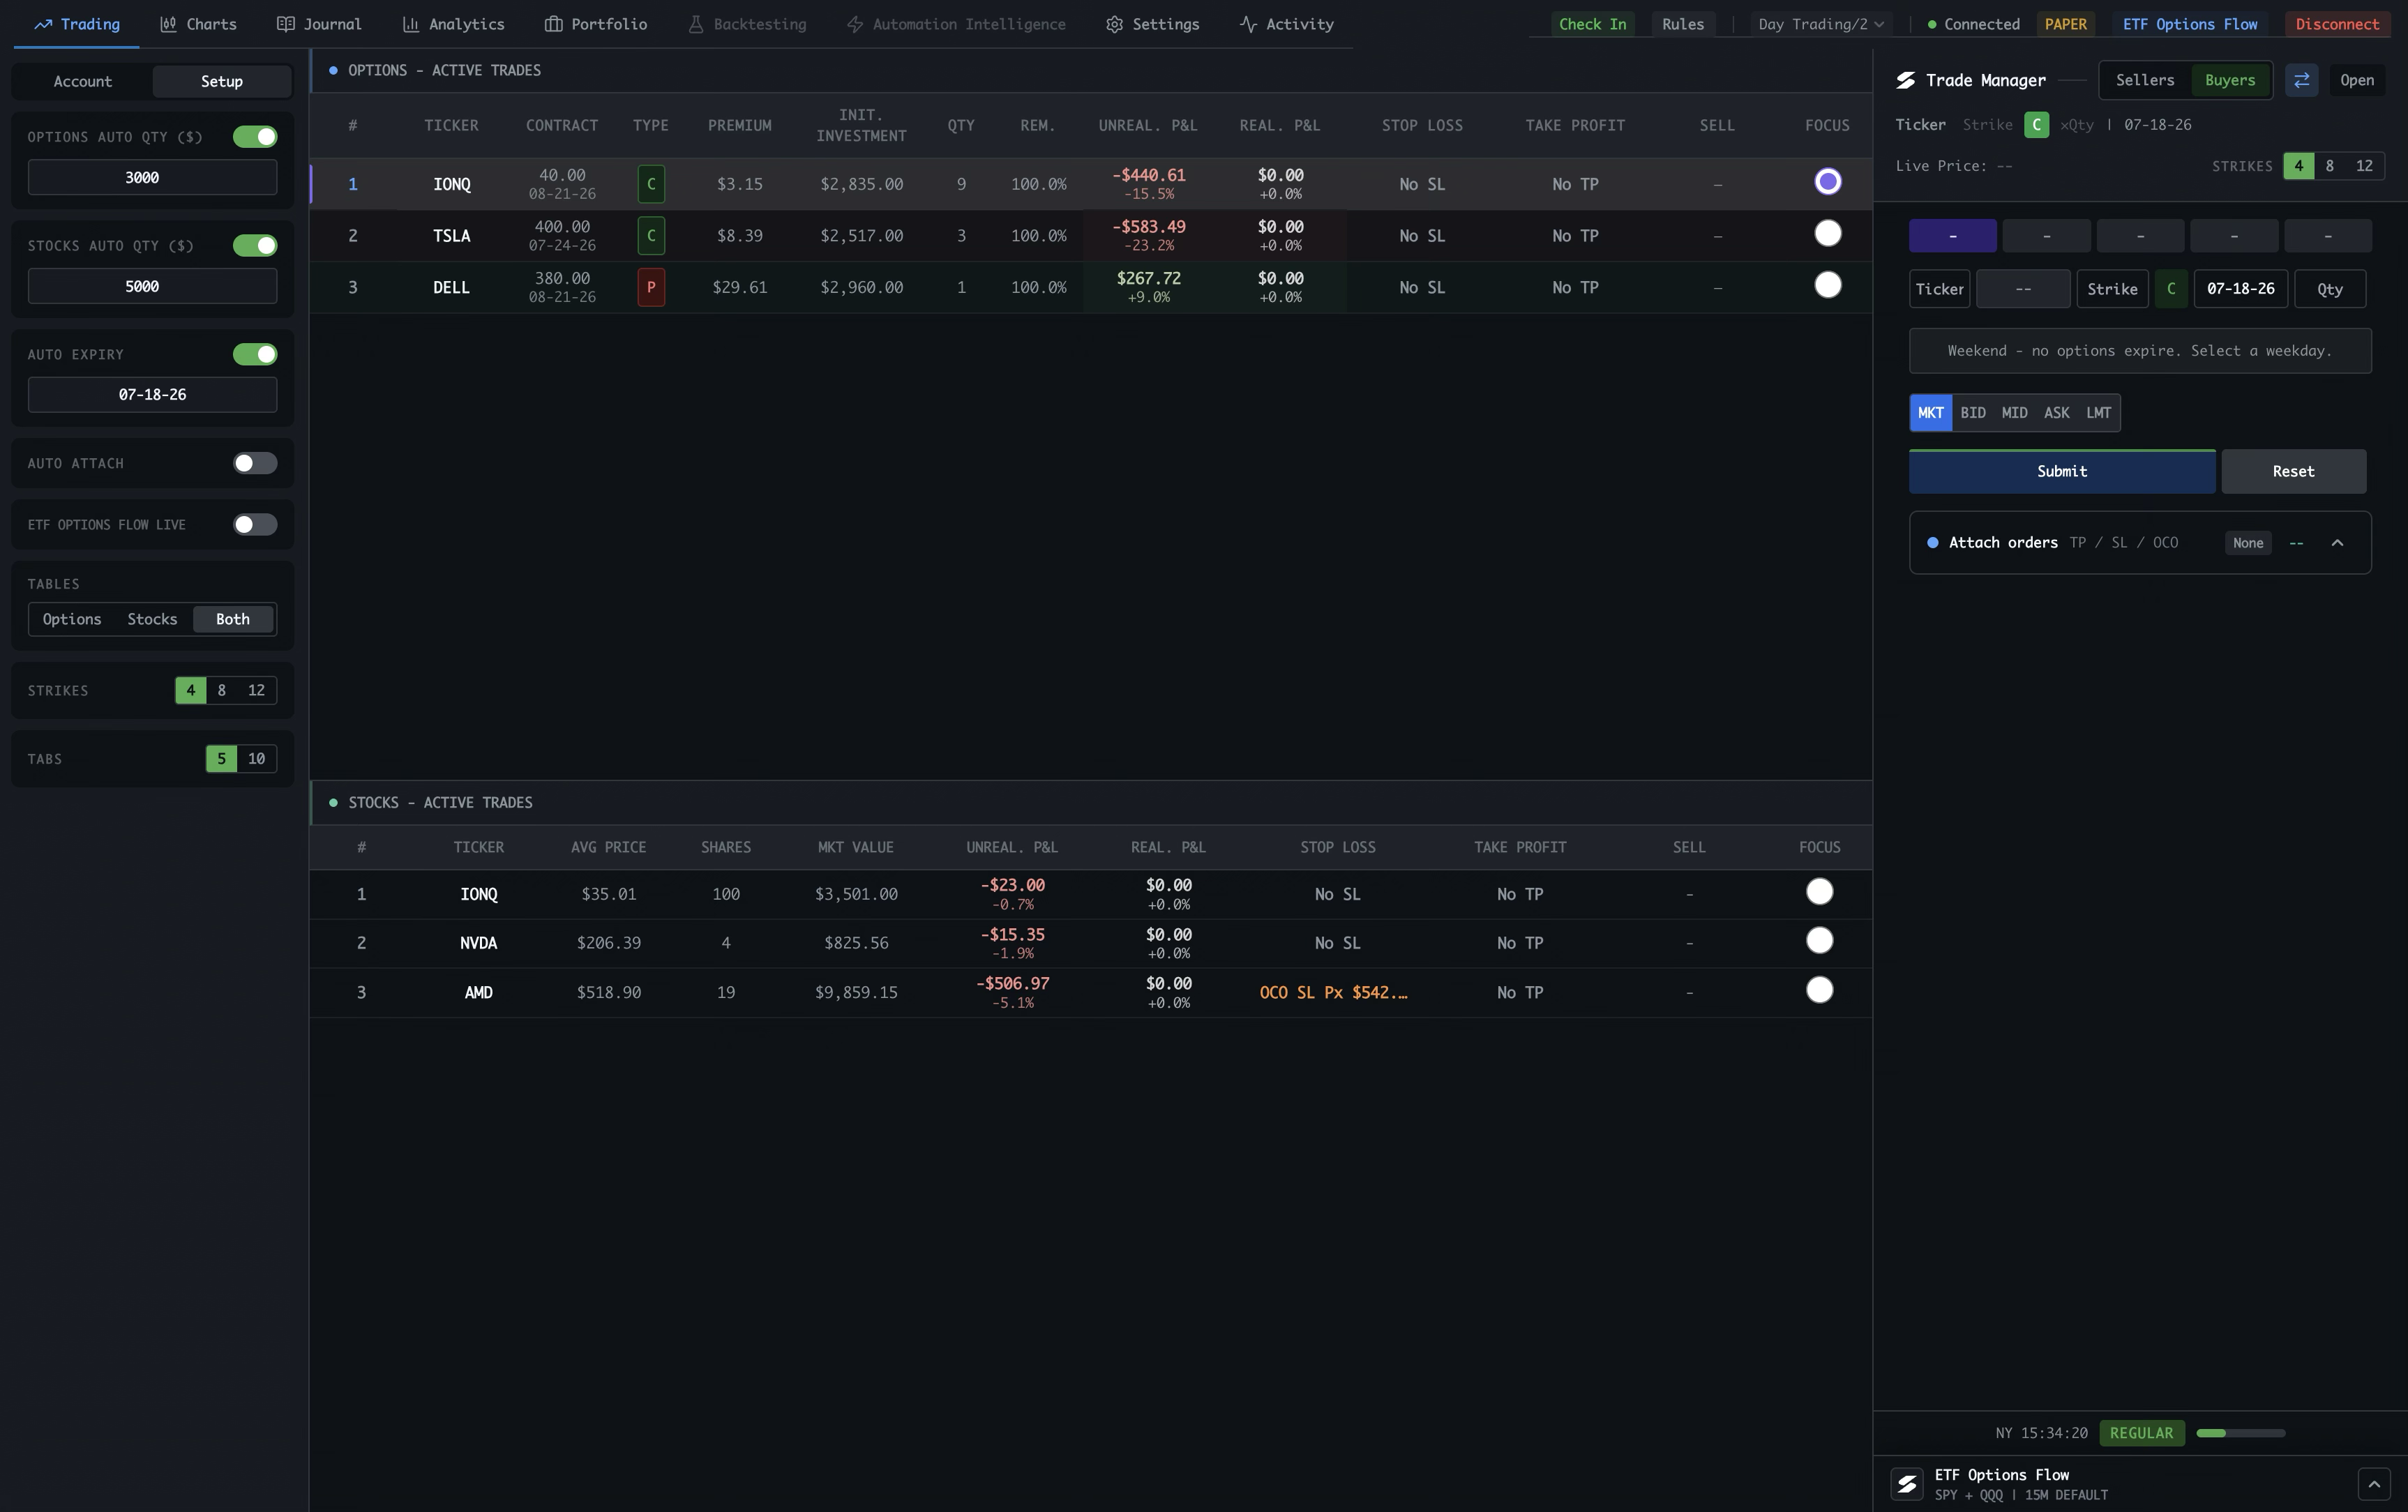The image size is (2408, 1512).
Task: Switch to the Account sidebar tab
Action: point(82,81)
